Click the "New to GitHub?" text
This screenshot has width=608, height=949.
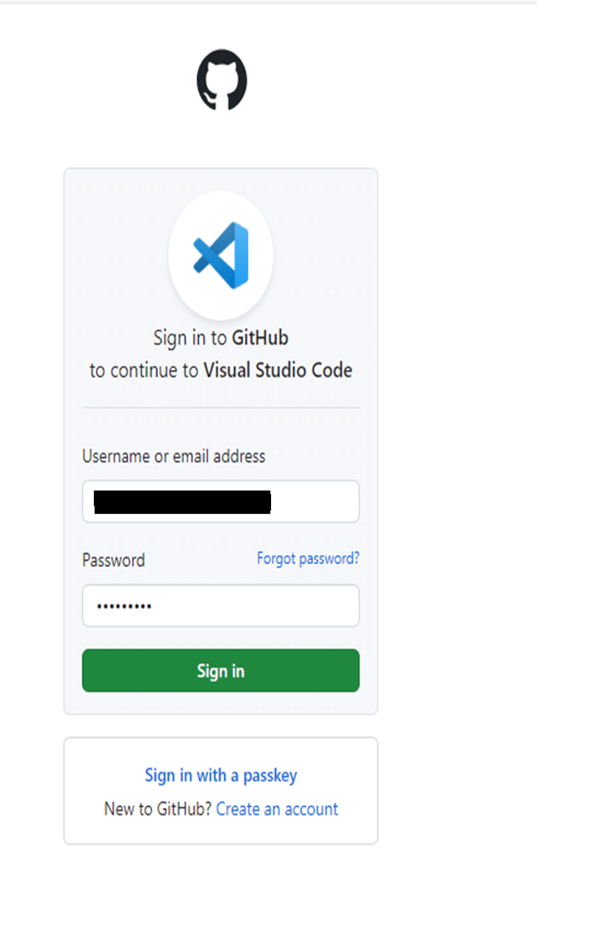tap(158, 809)
